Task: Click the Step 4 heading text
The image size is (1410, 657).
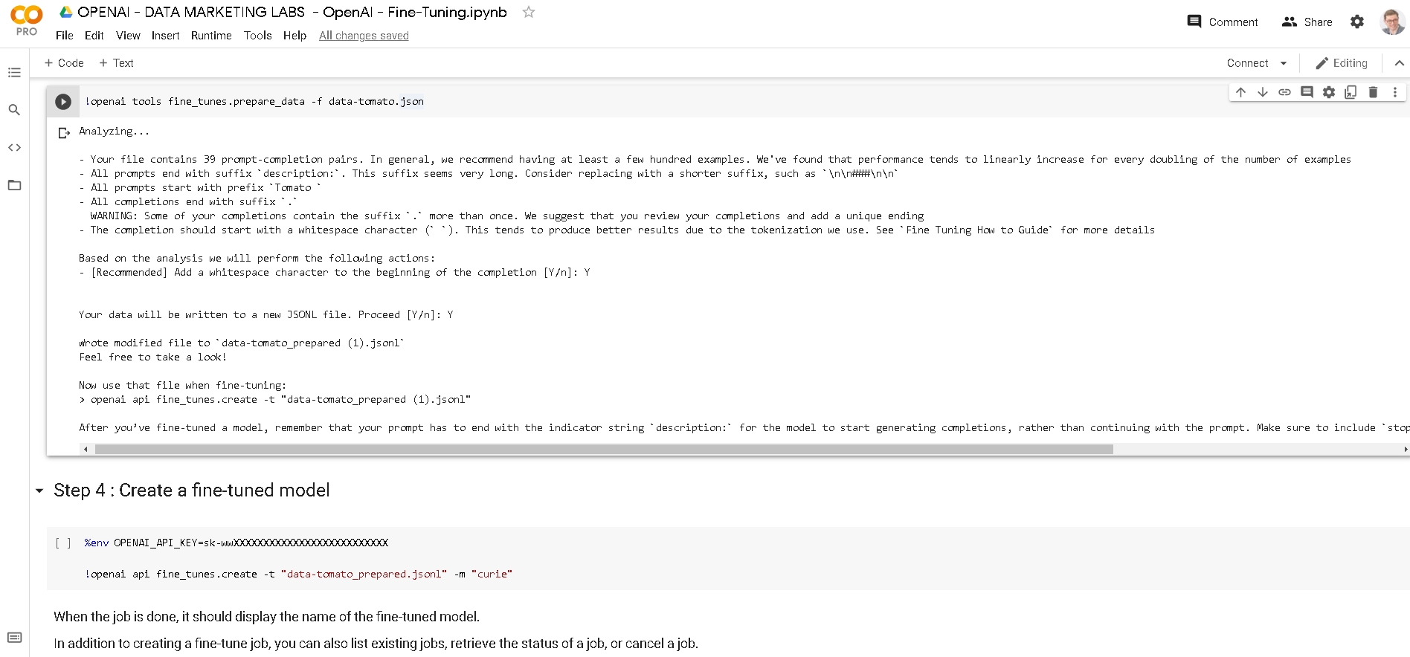Action: 192,491
